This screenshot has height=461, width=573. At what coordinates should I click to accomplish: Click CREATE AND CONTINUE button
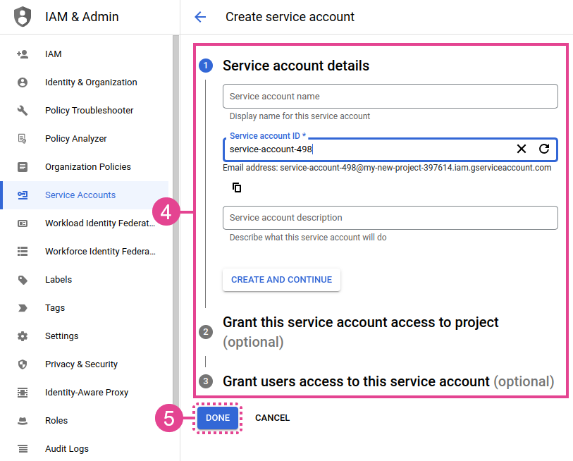point(281,280)
